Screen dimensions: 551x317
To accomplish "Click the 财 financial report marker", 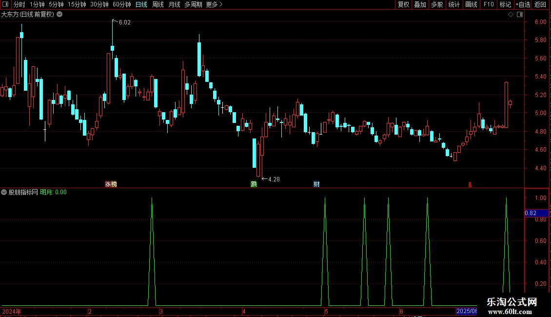I will 316,184.
